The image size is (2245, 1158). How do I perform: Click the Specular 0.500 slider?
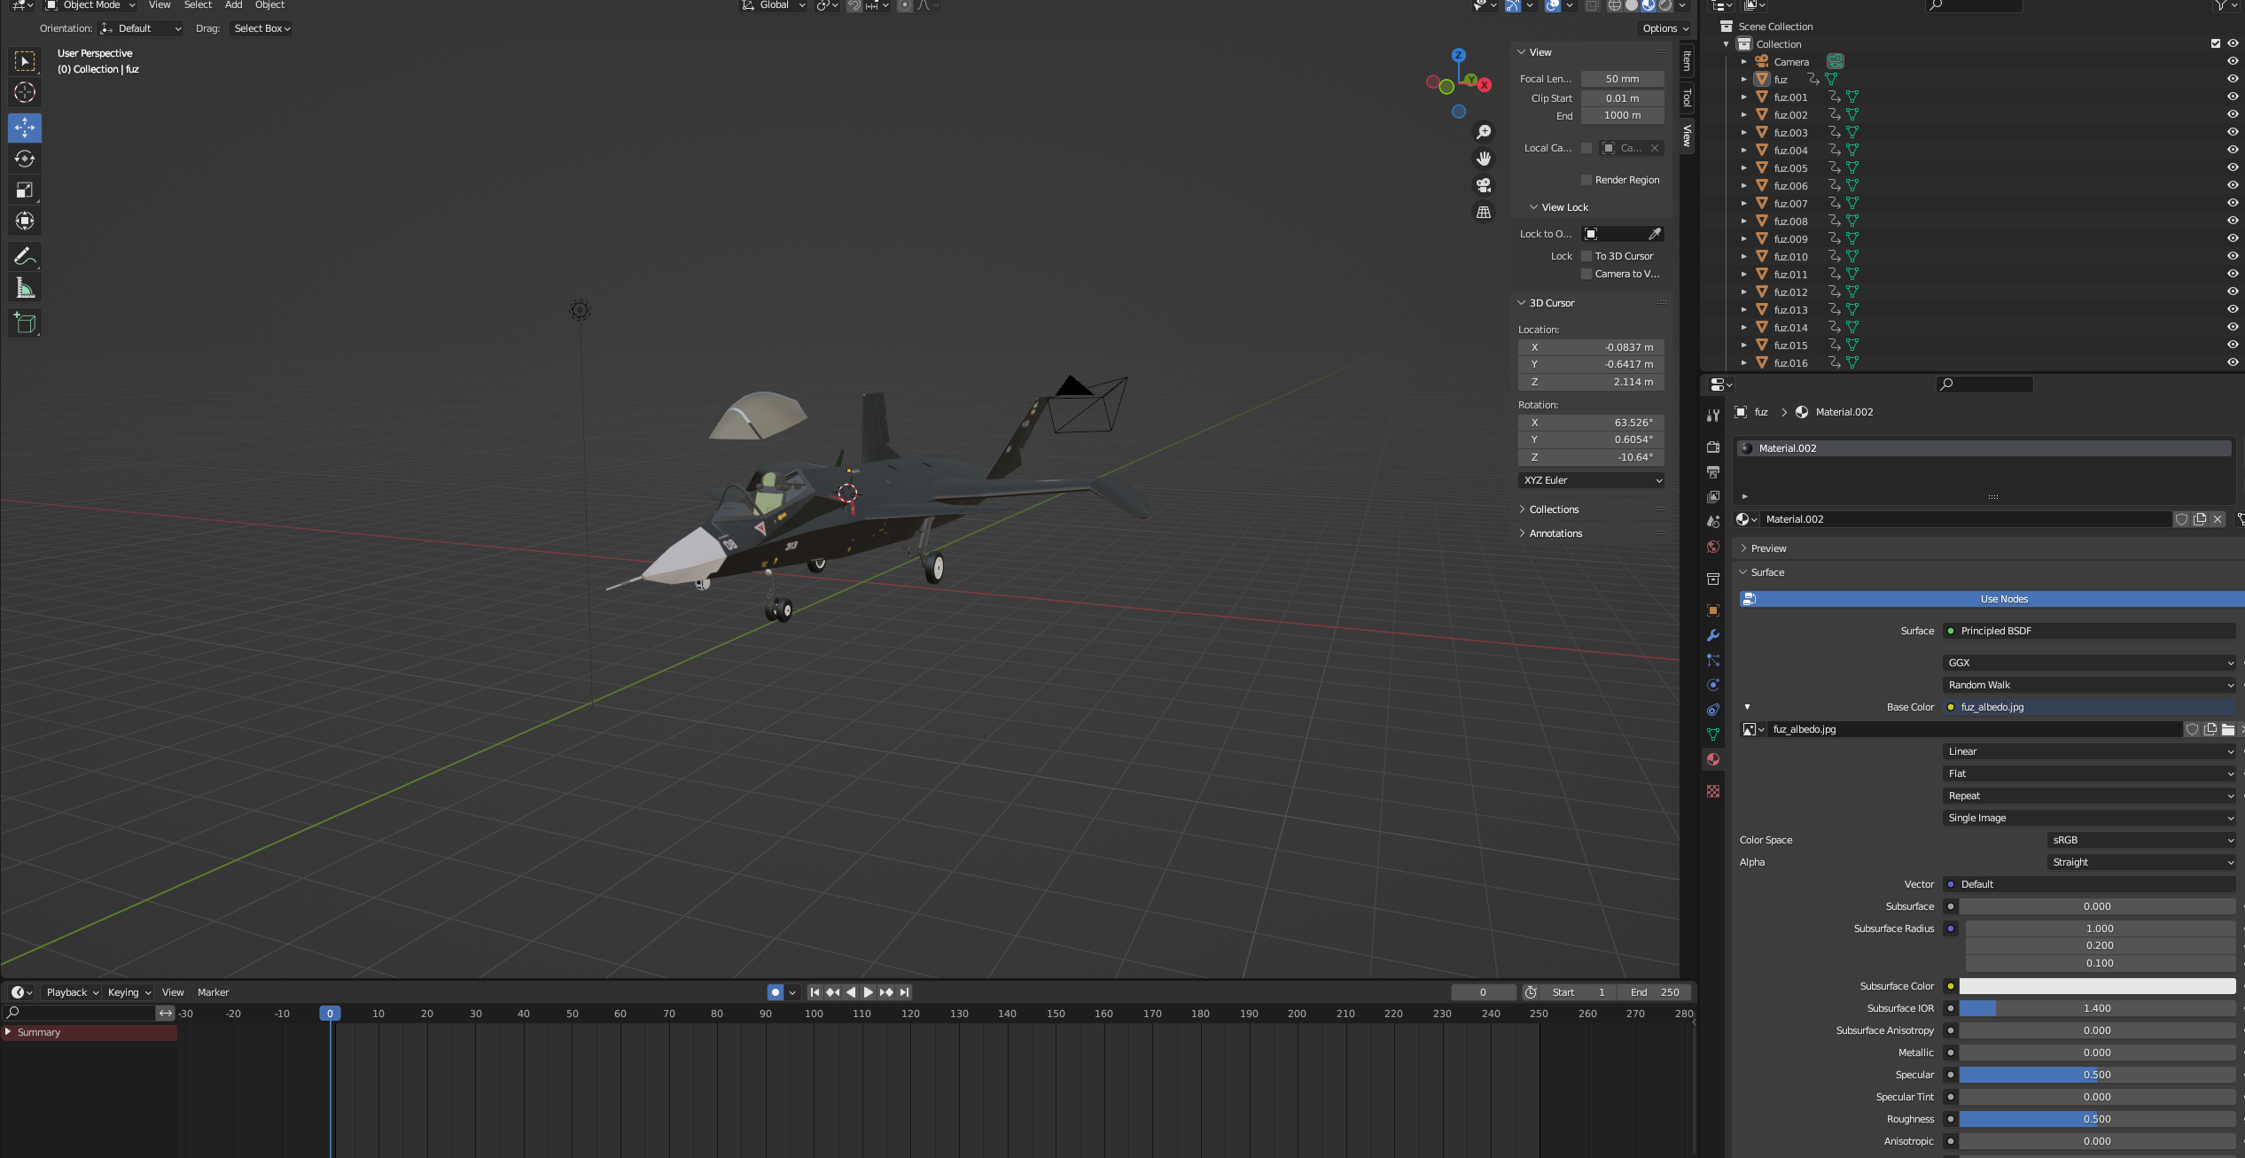pos(2097,1075)
